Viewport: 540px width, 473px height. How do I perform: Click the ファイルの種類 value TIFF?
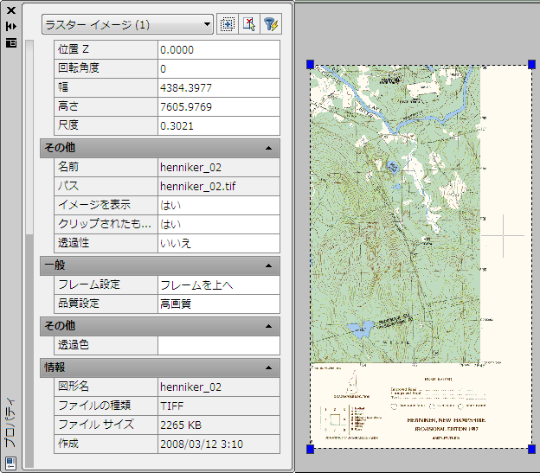pyautogui.click(x=219, y=406)
